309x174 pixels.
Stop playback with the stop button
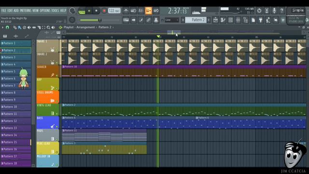tap(97, 11)
